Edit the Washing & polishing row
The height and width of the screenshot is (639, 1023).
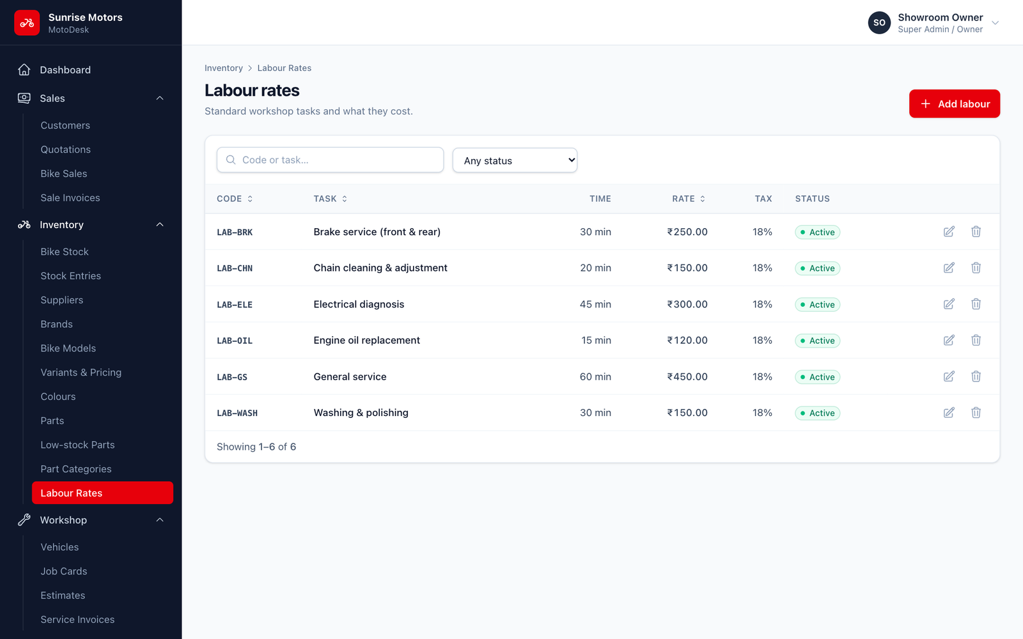[949, 413]
